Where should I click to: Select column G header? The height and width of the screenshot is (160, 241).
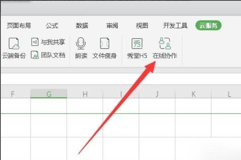tap(49, 94)
